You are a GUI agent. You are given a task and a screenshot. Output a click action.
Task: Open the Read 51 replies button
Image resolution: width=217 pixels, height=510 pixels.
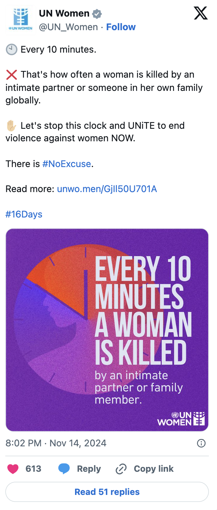click(x=107, y=492)
